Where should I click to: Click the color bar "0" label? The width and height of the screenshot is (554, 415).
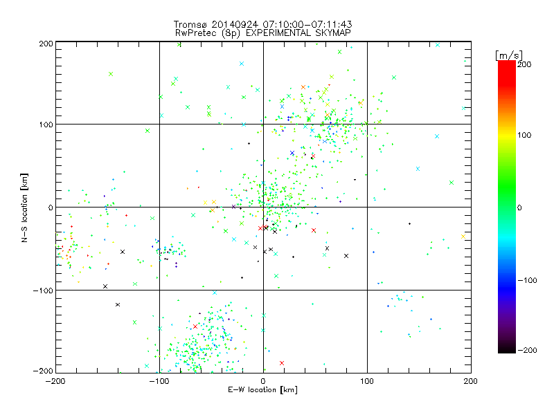click(519, 207)
